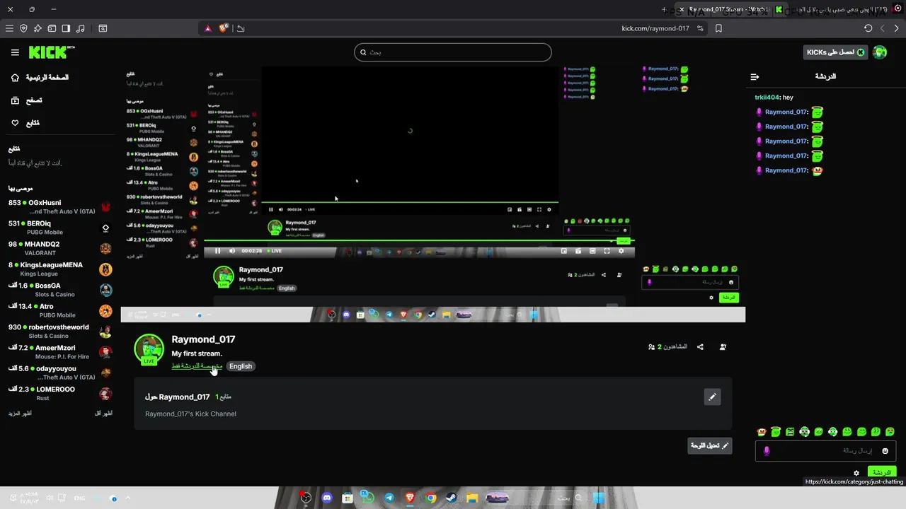This screenshot has height=509, width=906.
Task: Pick the first quick emote left of chat row
Action: click(762, 432)
